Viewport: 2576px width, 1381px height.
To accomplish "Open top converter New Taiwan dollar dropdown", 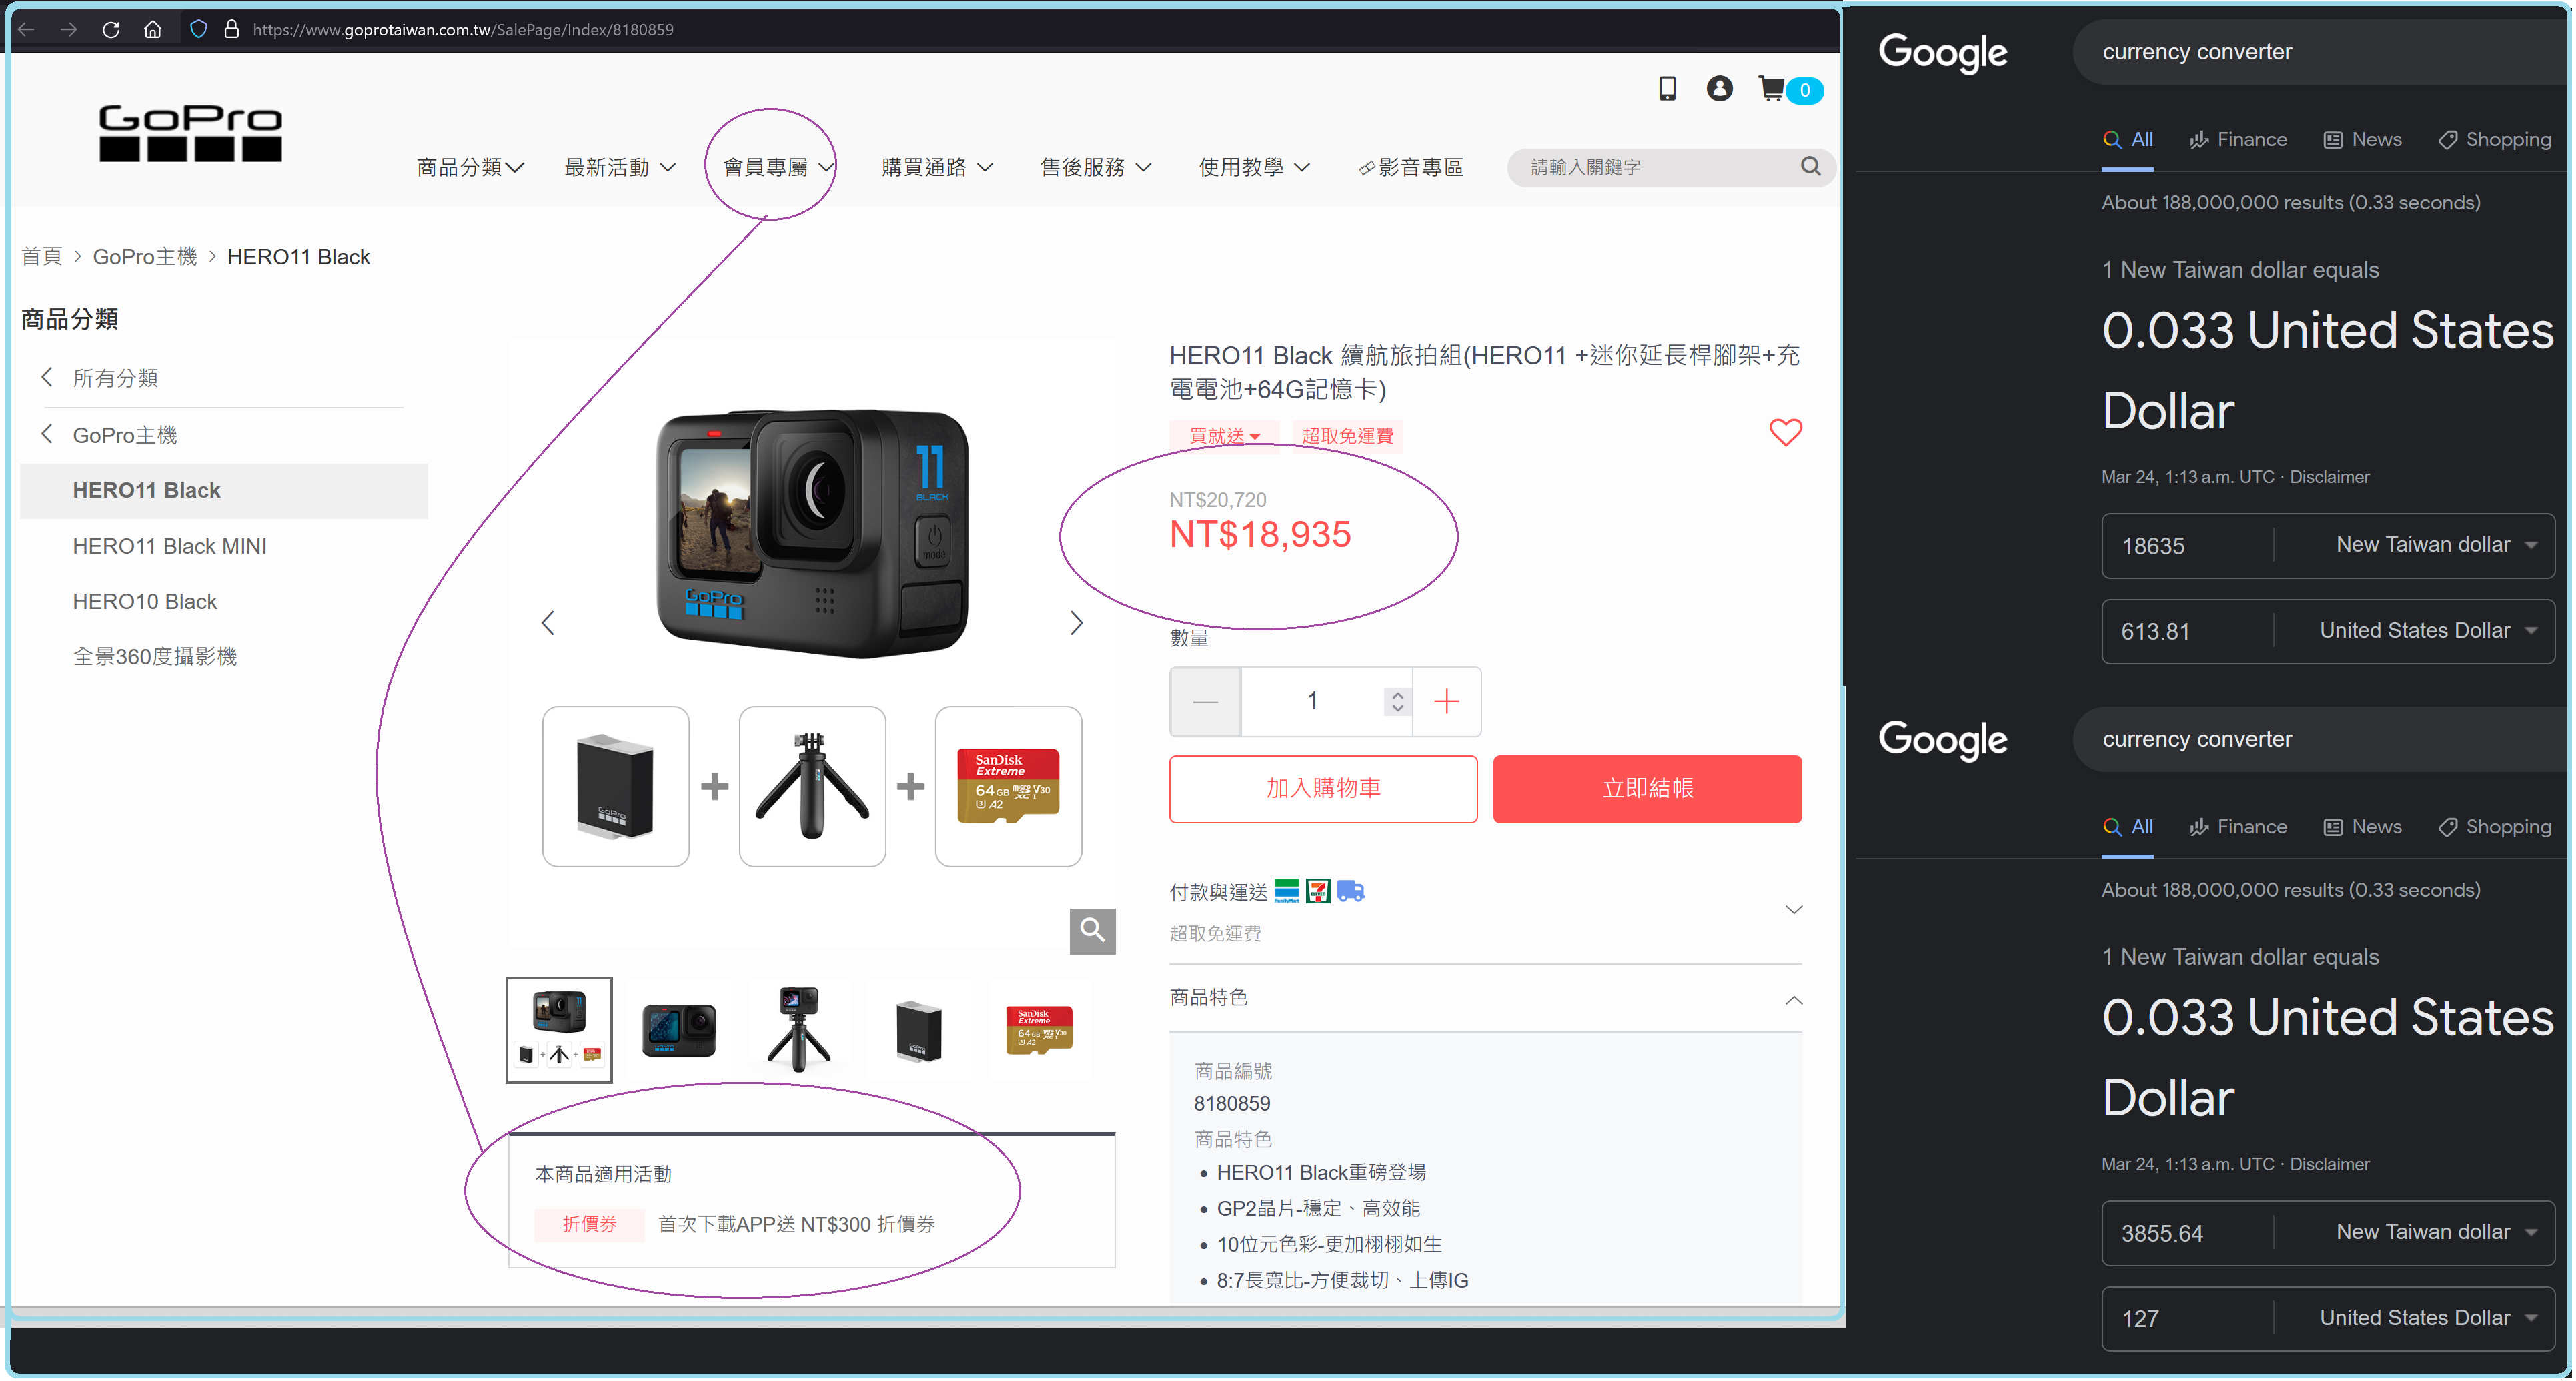I will 2436,545.
